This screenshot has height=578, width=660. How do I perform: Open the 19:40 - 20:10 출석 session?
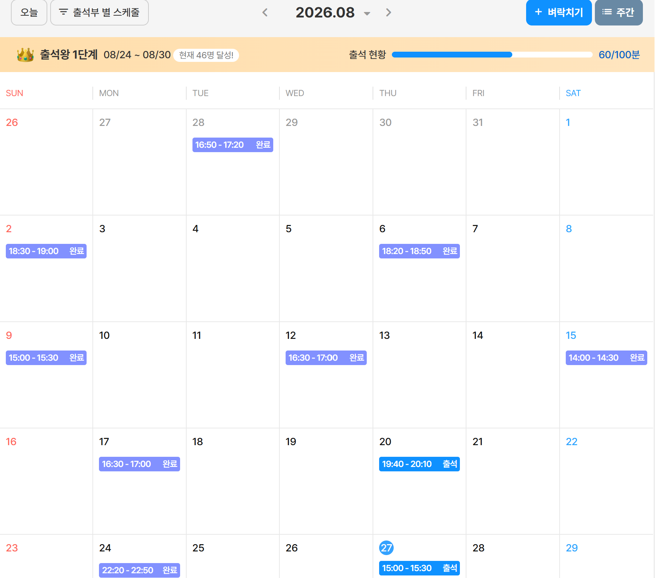click(420, 464)
